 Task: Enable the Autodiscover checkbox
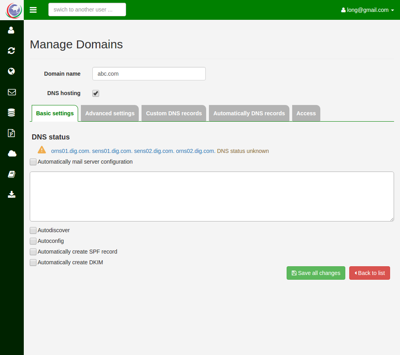click(33, 231)
